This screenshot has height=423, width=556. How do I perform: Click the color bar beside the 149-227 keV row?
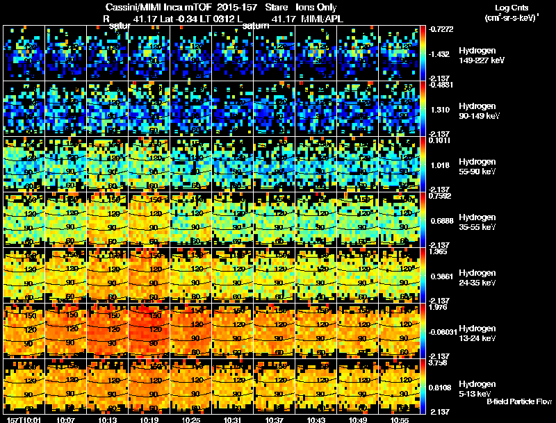pyautogui.click(x=423, y=53)
